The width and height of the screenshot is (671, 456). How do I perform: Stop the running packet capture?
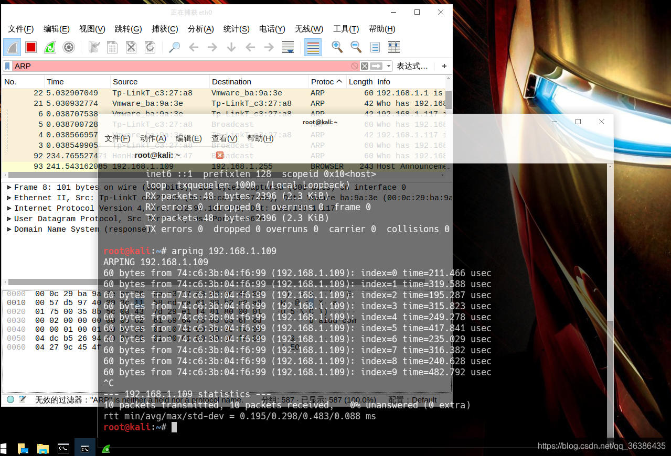[x=31, y=47]
